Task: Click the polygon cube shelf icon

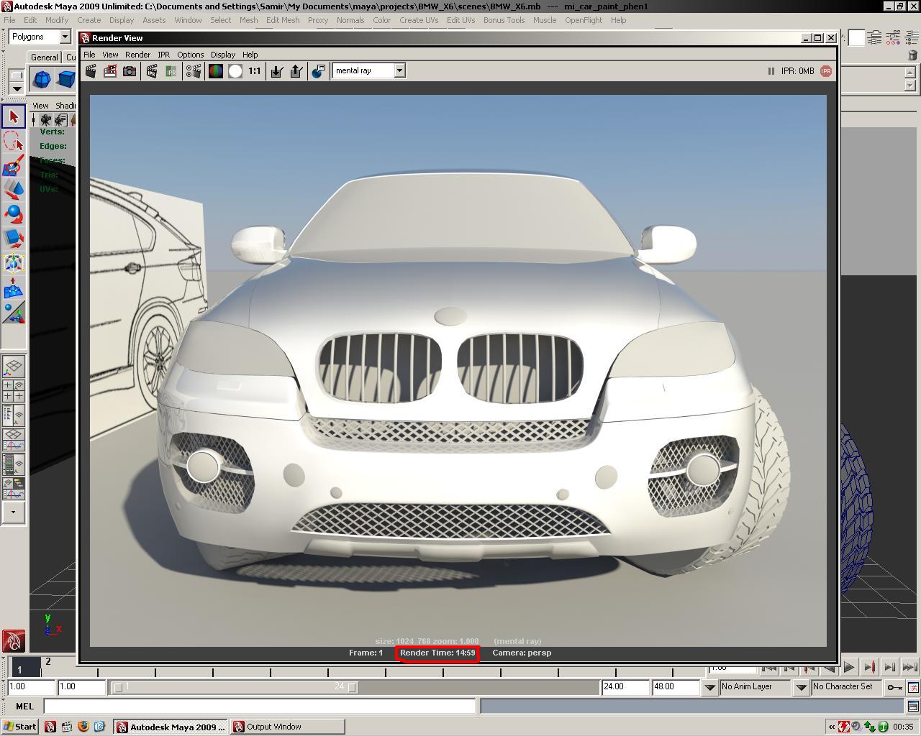Action: click(x=66, y=79)
